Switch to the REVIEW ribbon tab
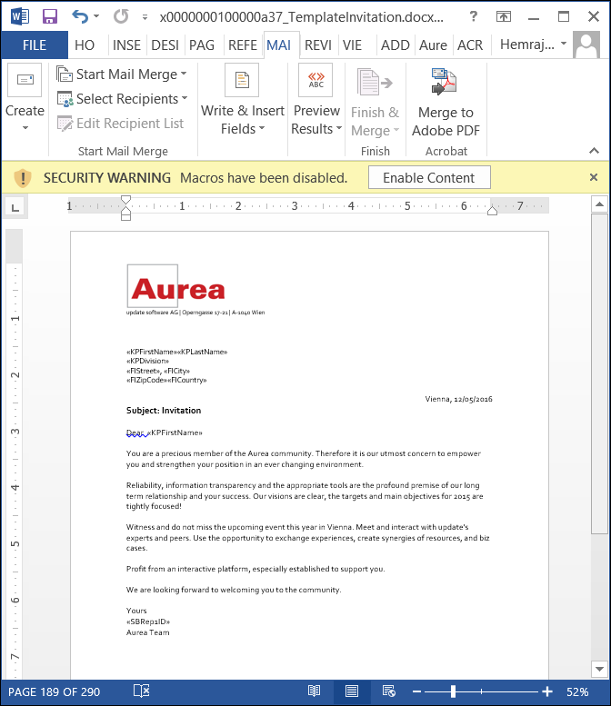The height and width of the screenshot is (706, 611). [x=317, y=45]
